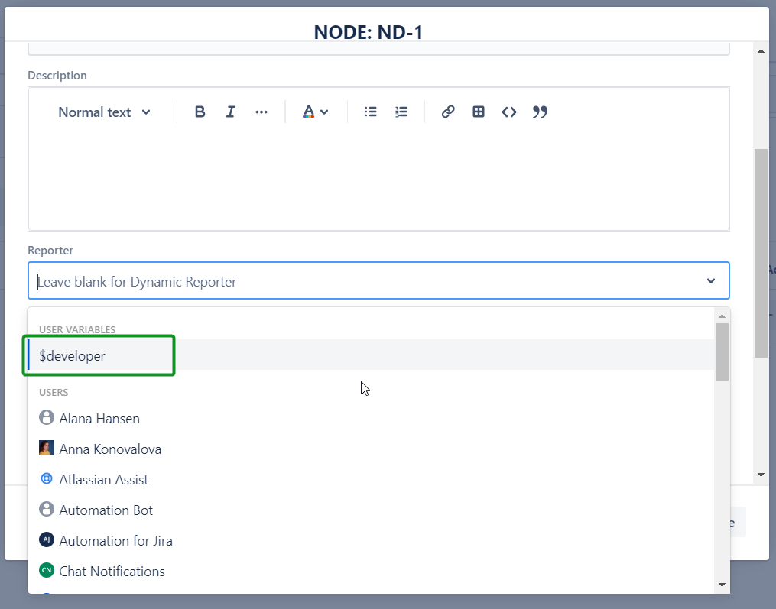Toggle bold formatting in description toolbar
This screenshot has height=609, width=776.
(x=200, y=112)
